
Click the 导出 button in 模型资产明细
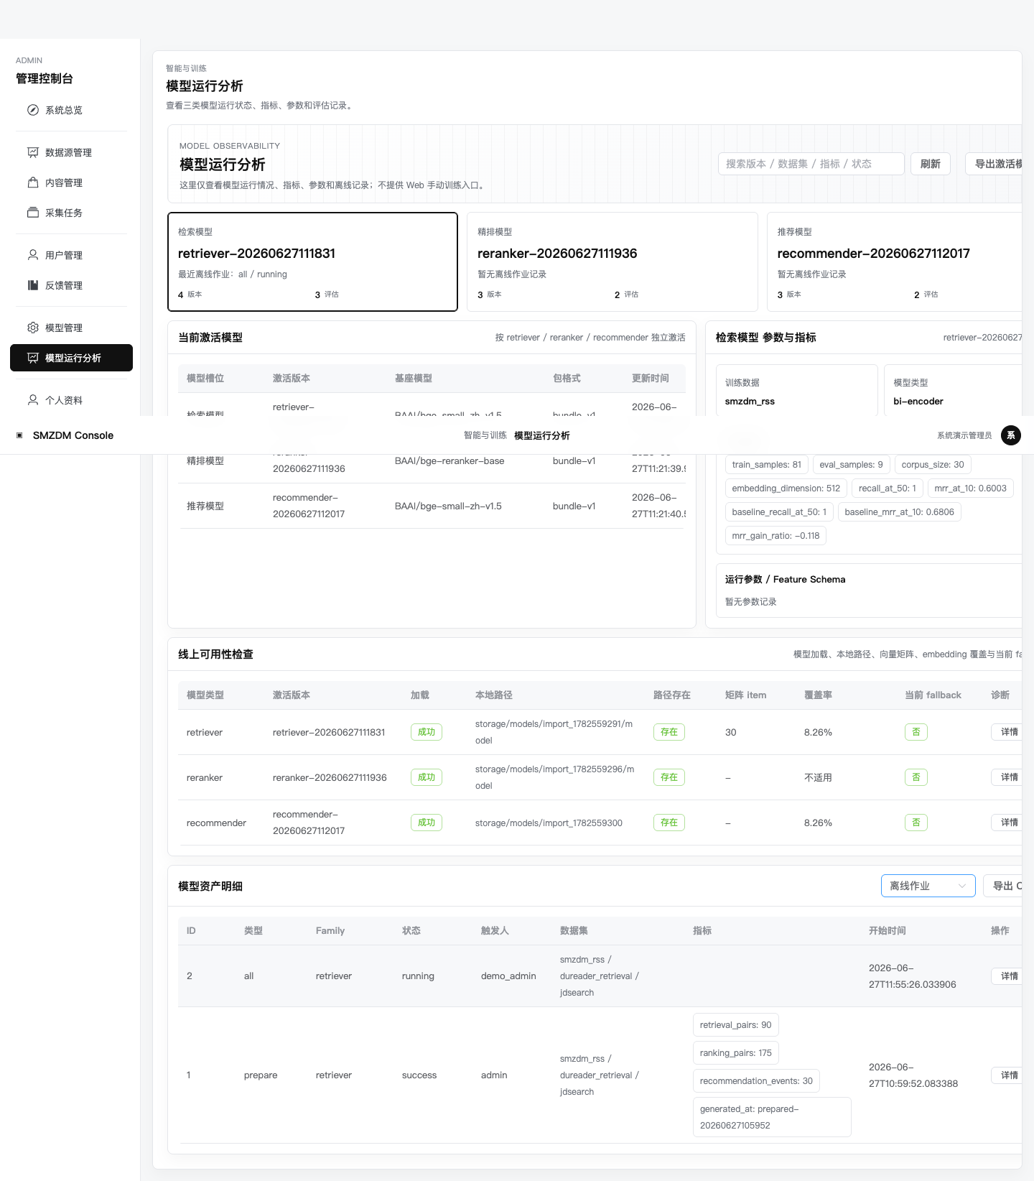[1004, 886]
